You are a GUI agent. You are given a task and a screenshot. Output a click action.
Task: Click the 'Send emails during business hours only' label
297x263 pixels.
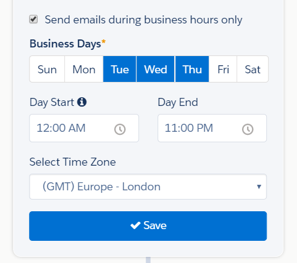tap(143, 20)
